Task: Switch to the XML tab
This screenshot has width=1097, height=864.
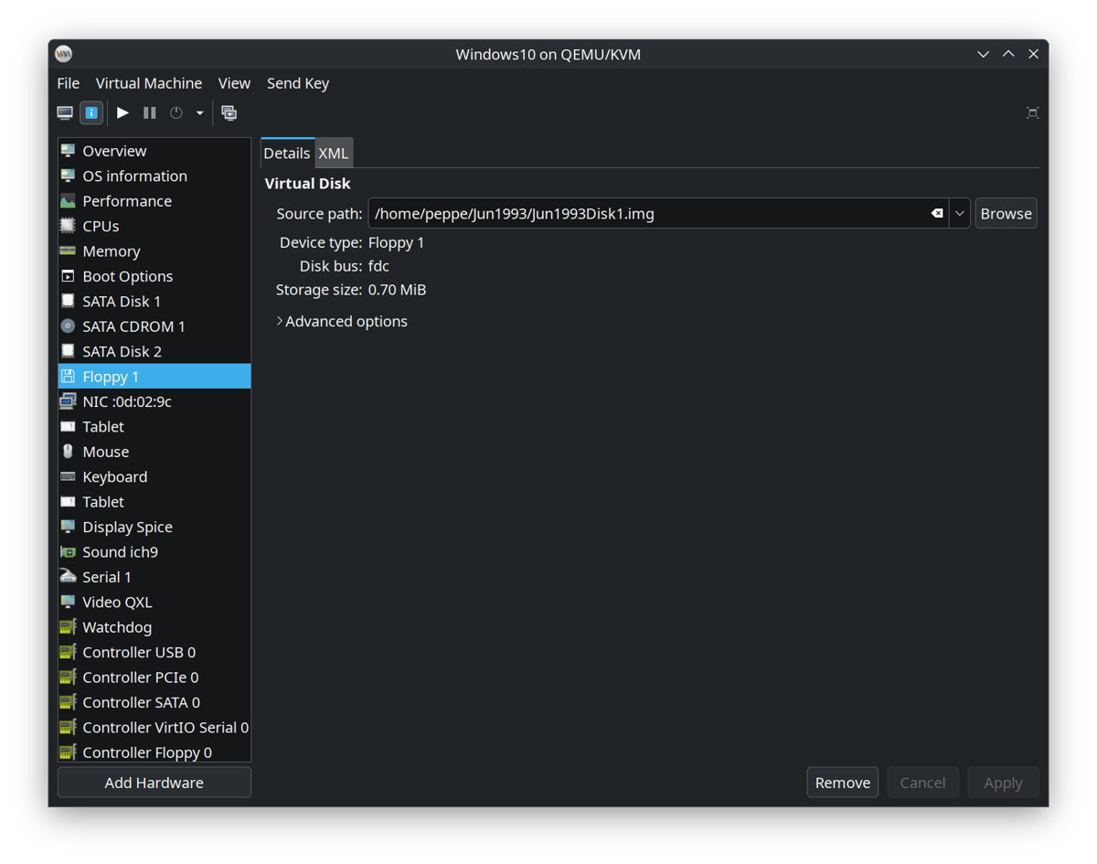Action: (333, 154)
